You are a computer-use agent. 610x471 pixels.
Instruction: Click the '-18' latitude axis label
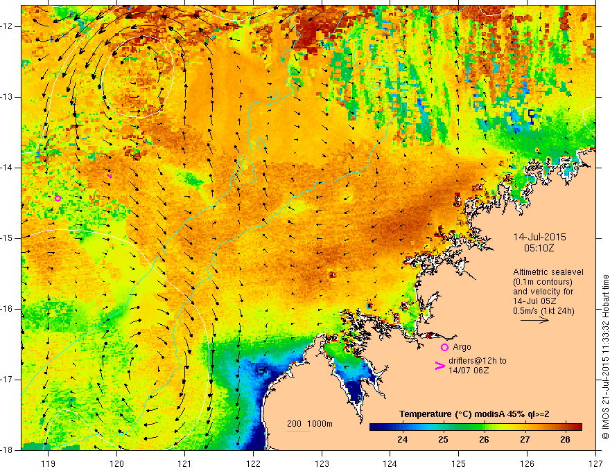pyautogui.click(x=7, y=450)
